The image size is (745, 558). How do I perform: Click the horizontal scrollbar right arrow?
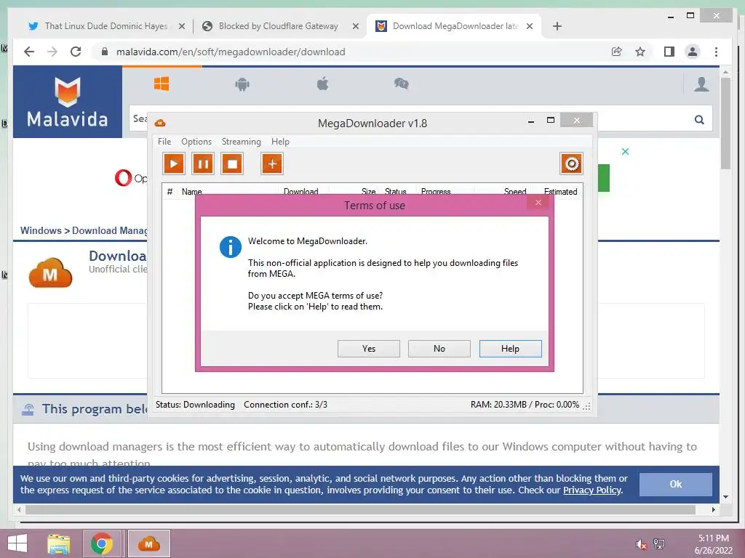[x=713, y=509]
